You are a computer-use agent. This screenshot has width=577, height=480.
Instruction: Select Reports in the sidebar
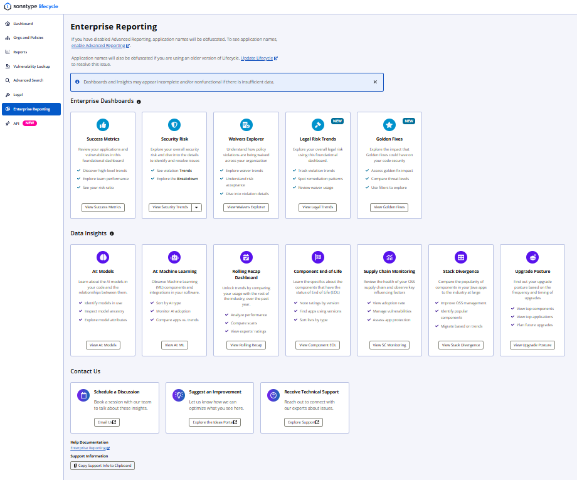point(31,52)
